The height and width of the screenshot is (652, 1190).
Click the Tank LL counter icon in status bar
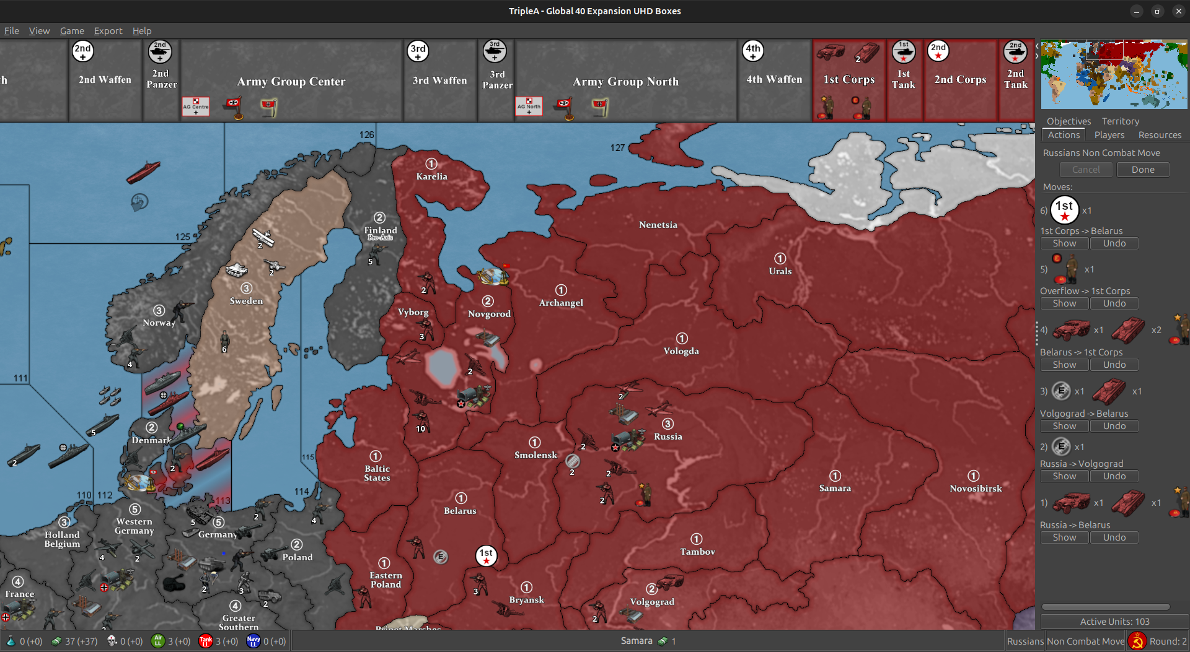[206, 641]
